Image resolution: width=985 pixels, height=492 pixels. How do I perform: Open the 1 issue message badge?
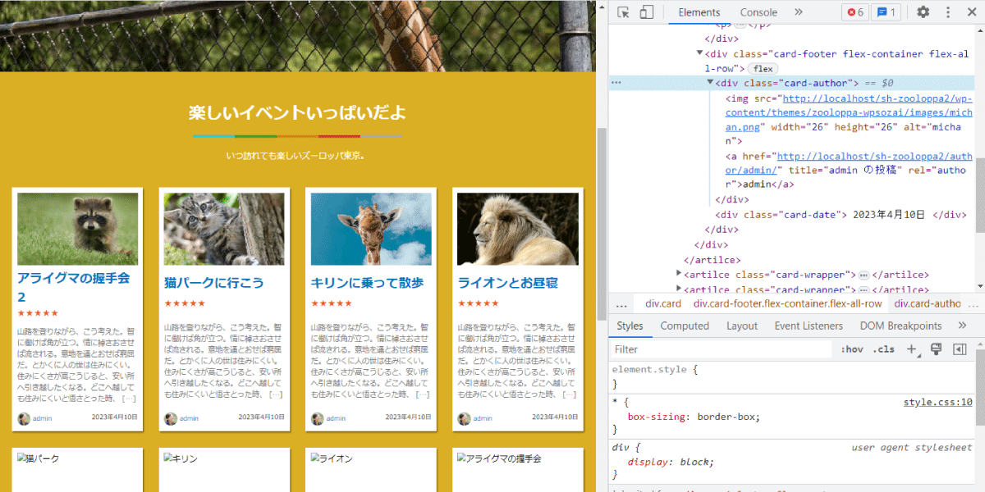pyautogui.click(x=885, y=12)
